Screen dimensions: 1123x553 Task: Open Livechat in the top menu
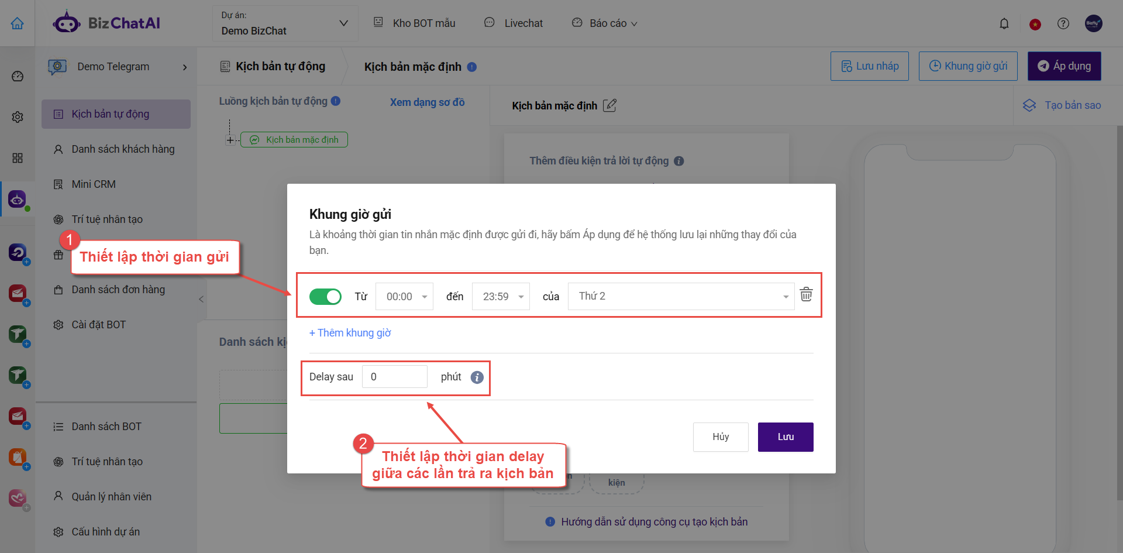[x=514, y=23]
